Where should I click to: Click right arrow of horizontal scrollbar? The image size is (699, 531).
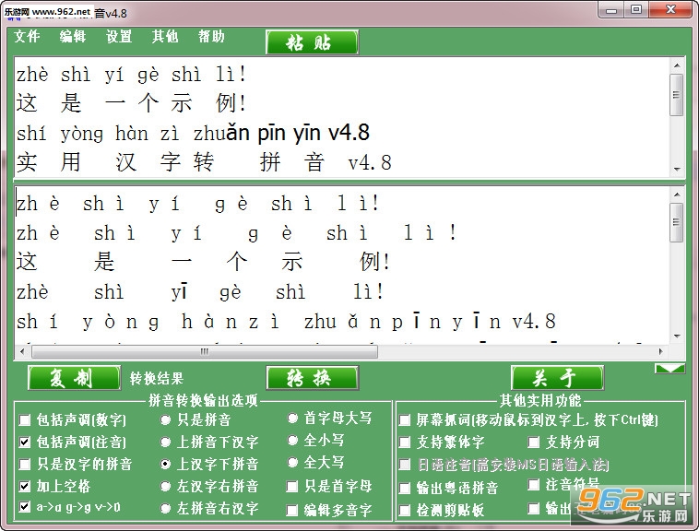tap(660, 351)
